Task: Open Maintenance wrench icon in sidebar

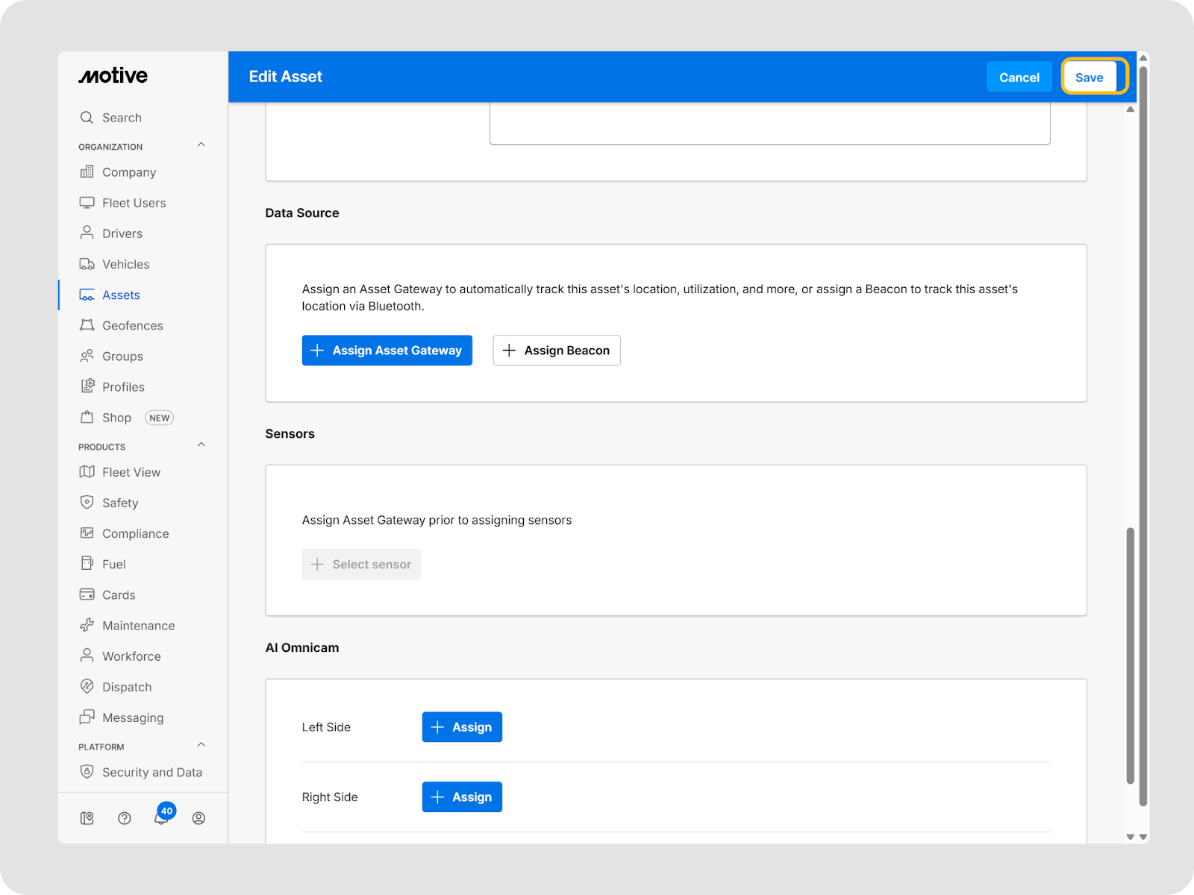Action: click(87, 625)
